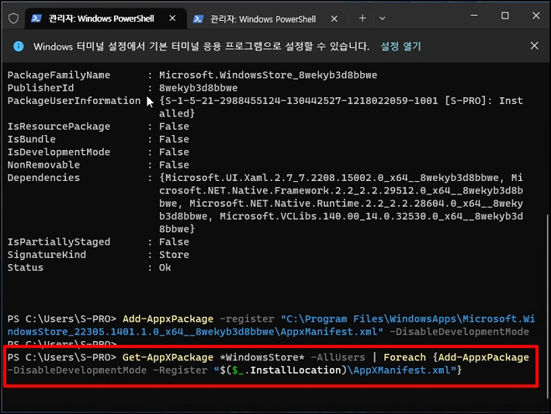Click '-AllUsers' parameter in the command
The image size is (551, 414).
pyautogui.click(x=338, y=357)
